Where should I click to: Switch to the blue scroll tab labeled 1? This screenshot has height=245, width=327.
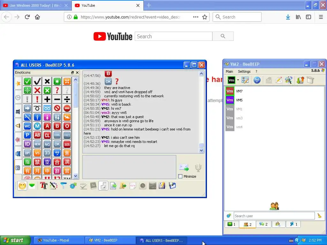(293, 224)
